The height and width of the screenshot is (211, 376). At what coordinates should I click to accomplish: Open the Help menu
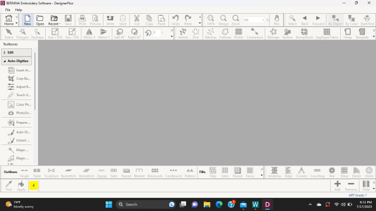pyautogui.click(x=18, y=10)
